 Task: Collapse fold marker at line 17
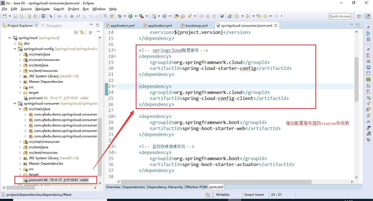(115, 50)
